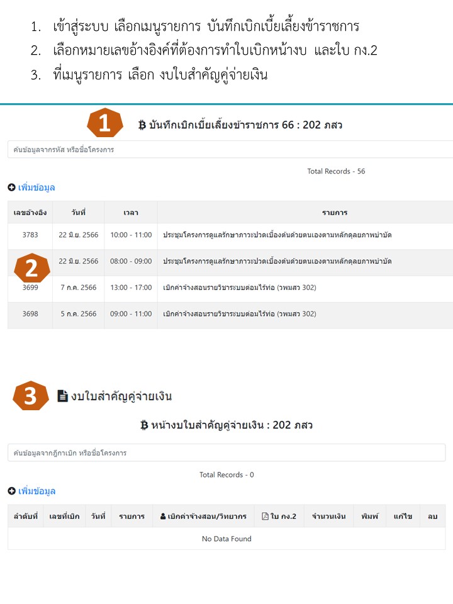453x604 pixels.
Task: Click the date 22 มิ.ย. 2566 in the 10:00 - 11:00 row
Action: (79, 235)
